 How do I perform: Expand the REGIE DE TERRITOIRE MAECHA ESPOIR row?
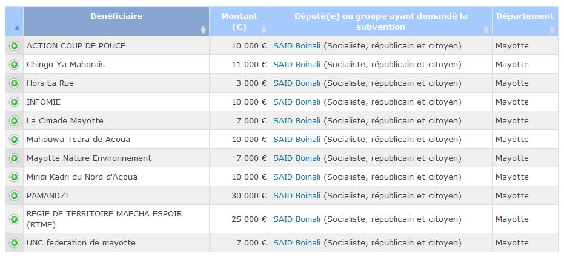pyautogui.click(x=14, y=219)
